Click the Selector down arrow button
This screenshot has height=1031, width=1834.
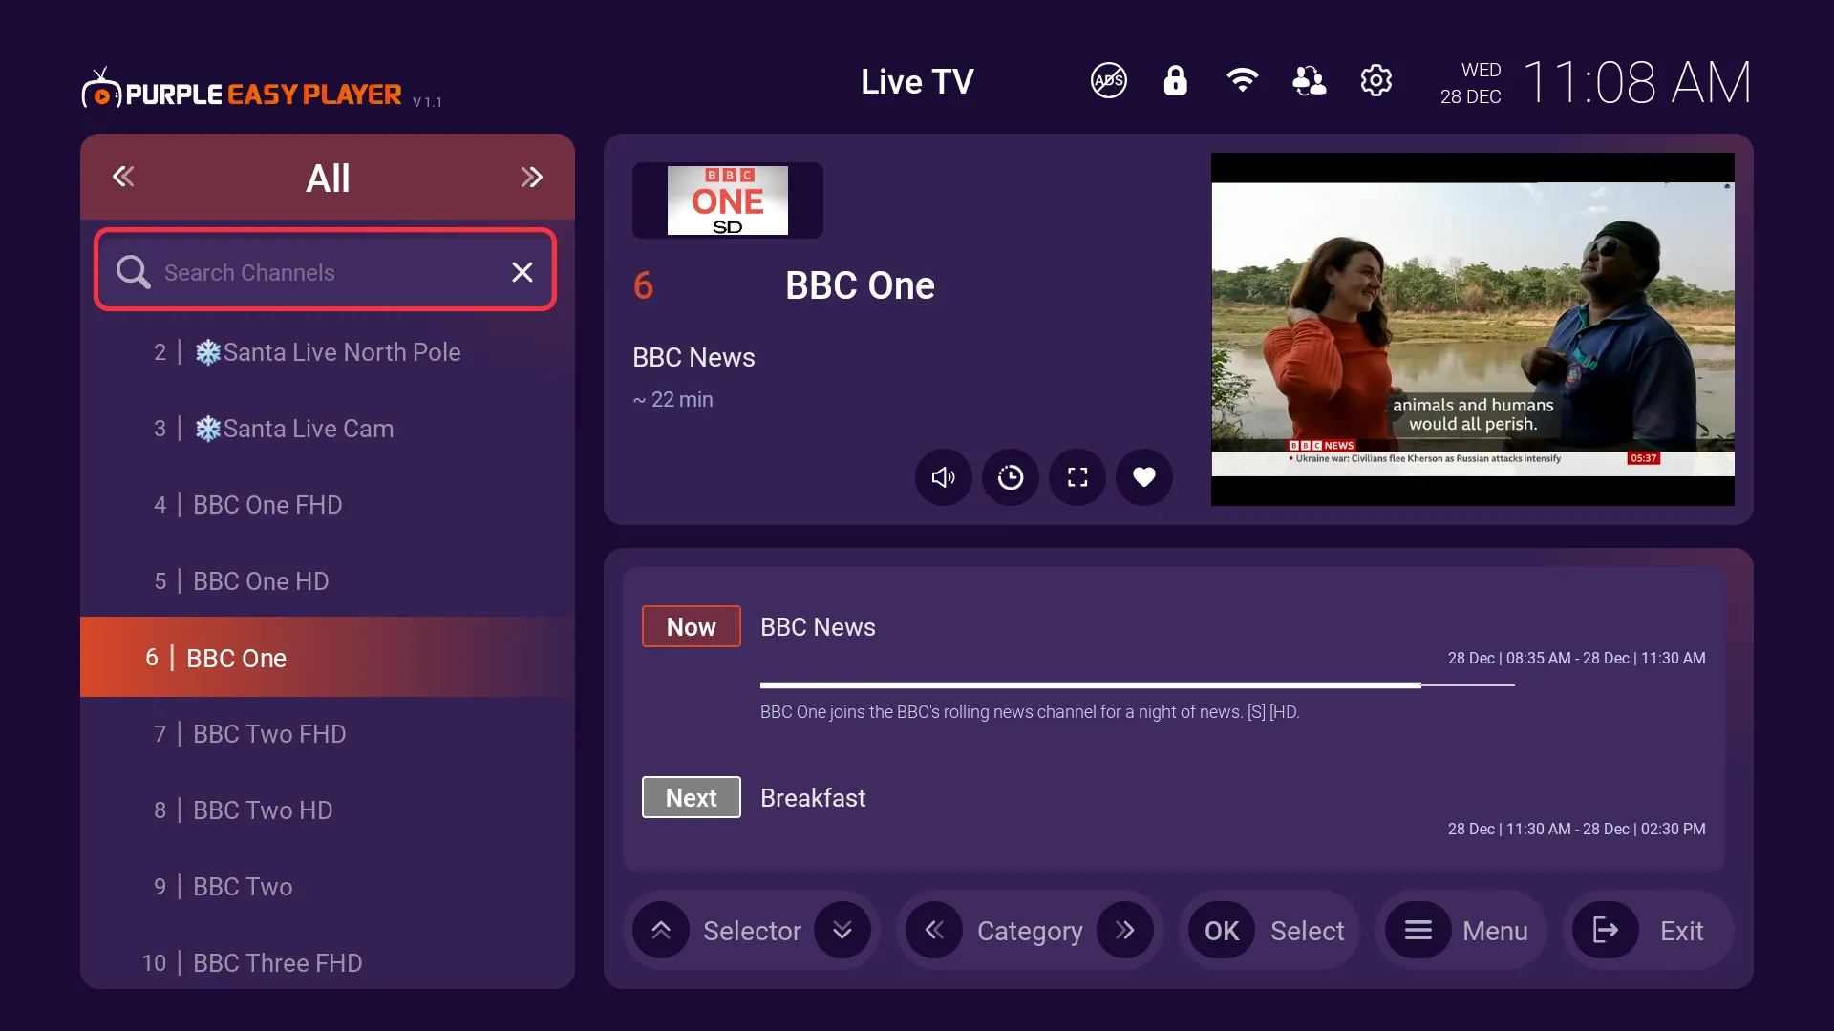coord(842,931)
